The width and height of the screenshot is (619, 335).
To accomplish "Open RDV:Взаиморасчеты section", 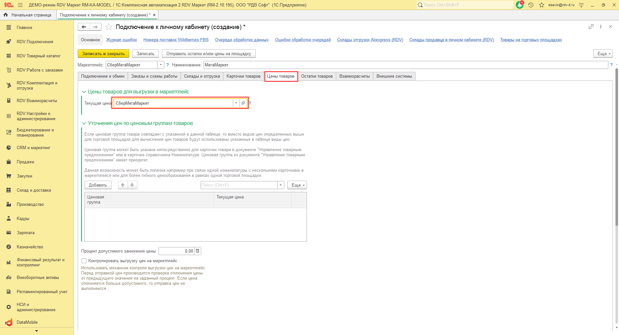I will (37, 101).
